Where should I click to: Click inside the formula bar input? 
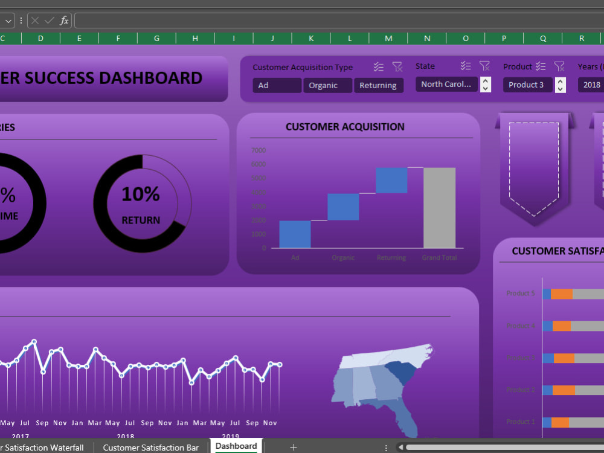click(x=339, y=21)
